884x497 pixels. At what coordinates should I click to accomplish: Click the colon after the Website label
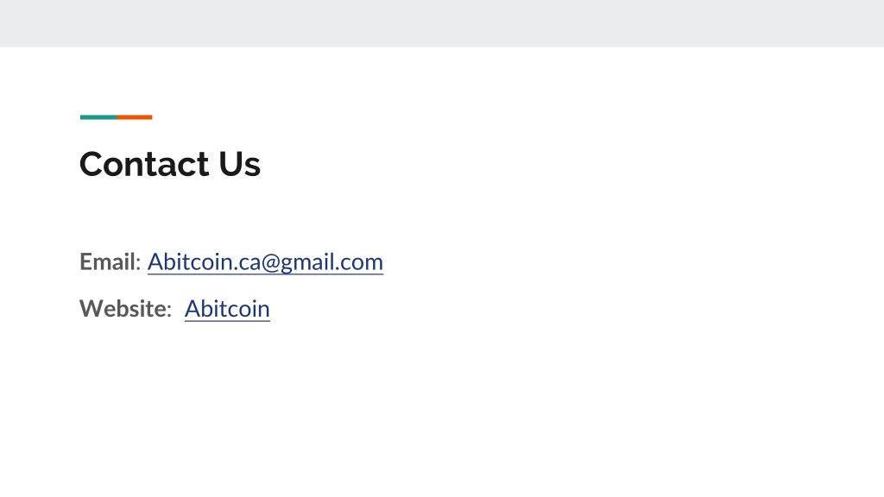point(168,311)
